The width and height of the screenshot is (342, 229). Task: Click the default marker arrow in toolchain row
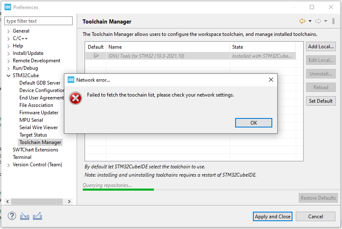tap(97, 56)
